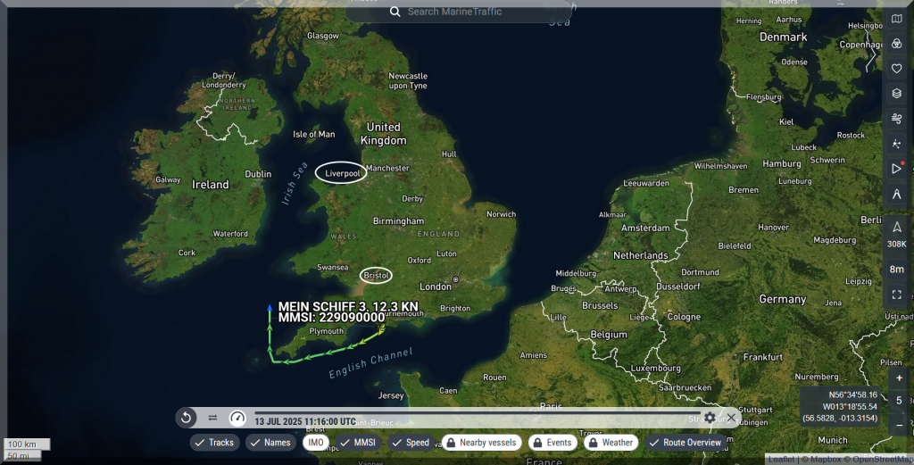Zoom in the map with plus button
The width and height of the screenshot is (914, 465).
point(899,378)
